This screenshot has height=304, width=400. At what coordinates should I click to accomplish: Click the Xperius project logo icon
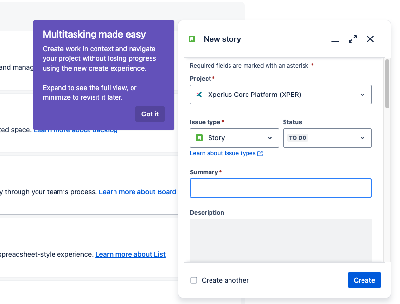pos(199,95)
